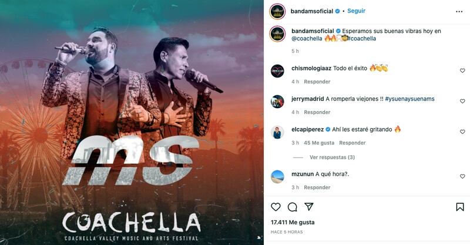The image size is (470, 245).
Task: View the 17.411 Me gusta list
Action: (293, 223)
